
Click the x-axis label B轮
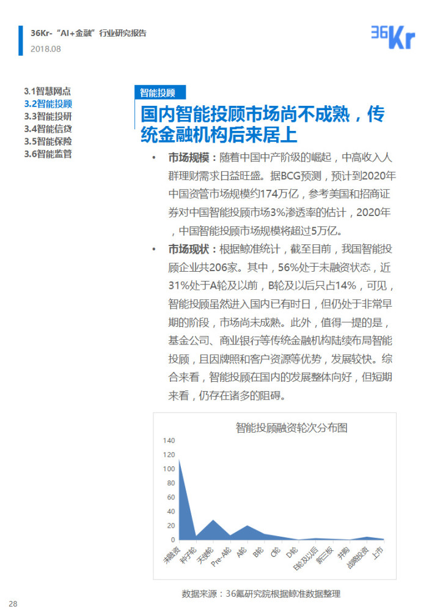pos(258,552)
